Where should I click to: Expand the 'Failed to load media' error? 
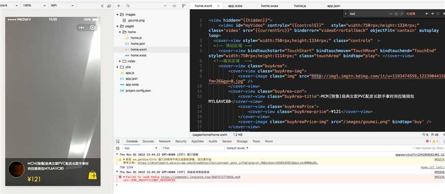124,177
